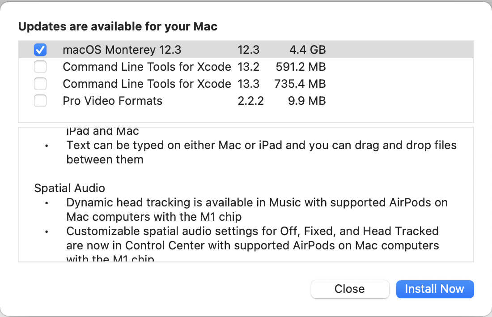Click the 13.2 version number
Image resolution: width=492 pixels, height=317 pixels.
coord(249,67)
